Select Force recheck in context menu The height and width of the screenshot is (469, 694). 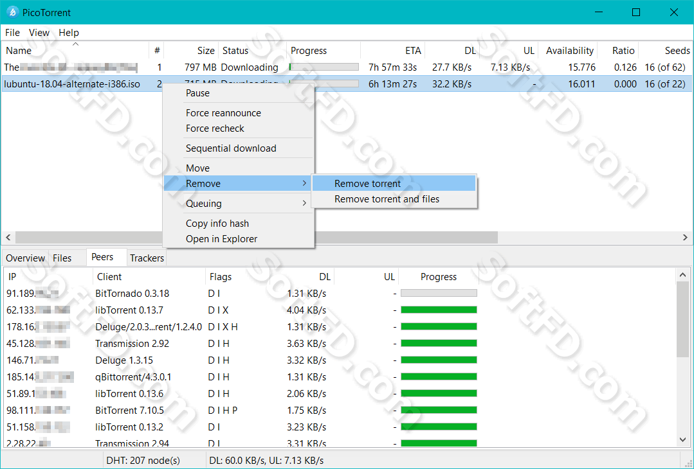[239, 128]
